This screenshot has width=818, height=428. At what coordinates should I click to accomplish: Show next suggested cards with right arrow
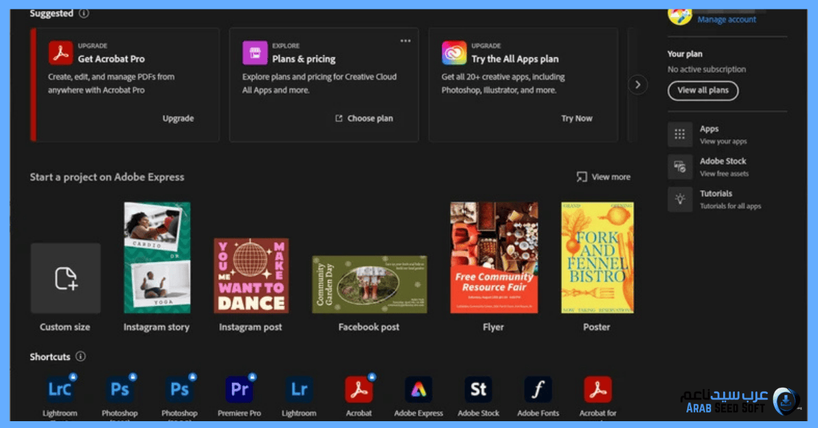[x=637, y=85]
